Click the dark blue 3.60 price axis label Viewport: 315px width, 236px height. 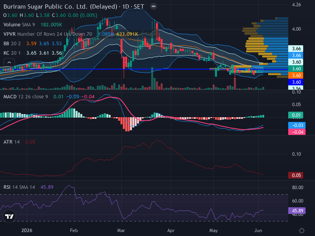point(296,82)
